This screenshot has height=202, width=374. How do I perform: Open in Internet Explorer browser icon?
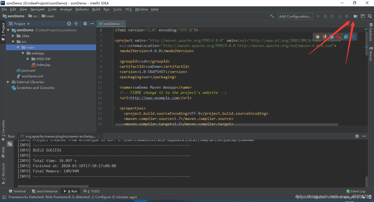pyautogui.click(x=346, y=37)
